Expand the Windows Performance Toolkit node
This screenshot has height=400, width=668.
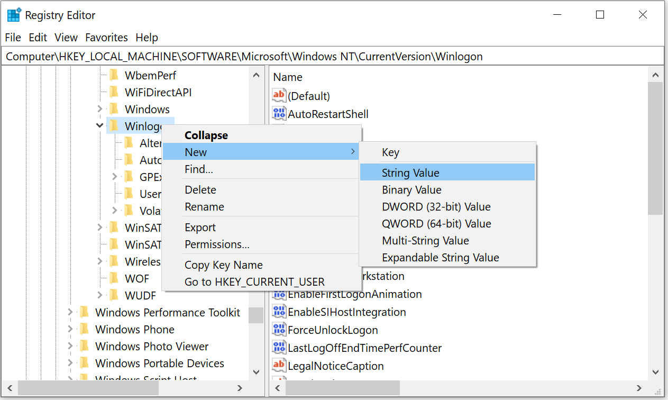click(70, 313)
